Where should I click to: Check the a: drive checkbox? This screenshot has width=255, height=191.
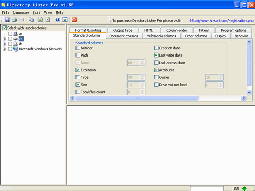click(10, 34)
